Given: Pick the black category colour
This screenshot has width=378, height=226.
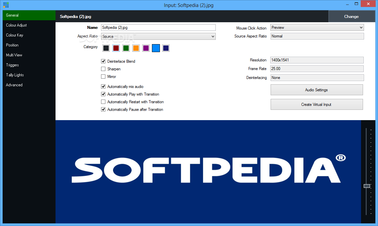Looking at the screenshot, I should [x=106, y=48].
